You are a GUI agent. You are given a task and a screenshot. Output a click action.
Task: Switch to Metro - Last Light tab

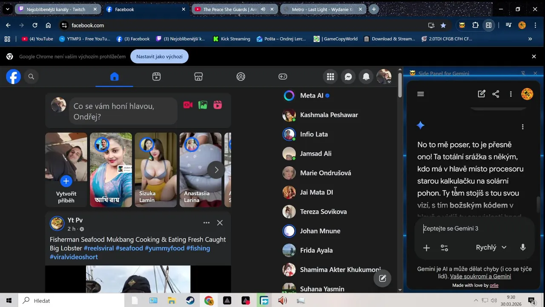pos(322,9)
